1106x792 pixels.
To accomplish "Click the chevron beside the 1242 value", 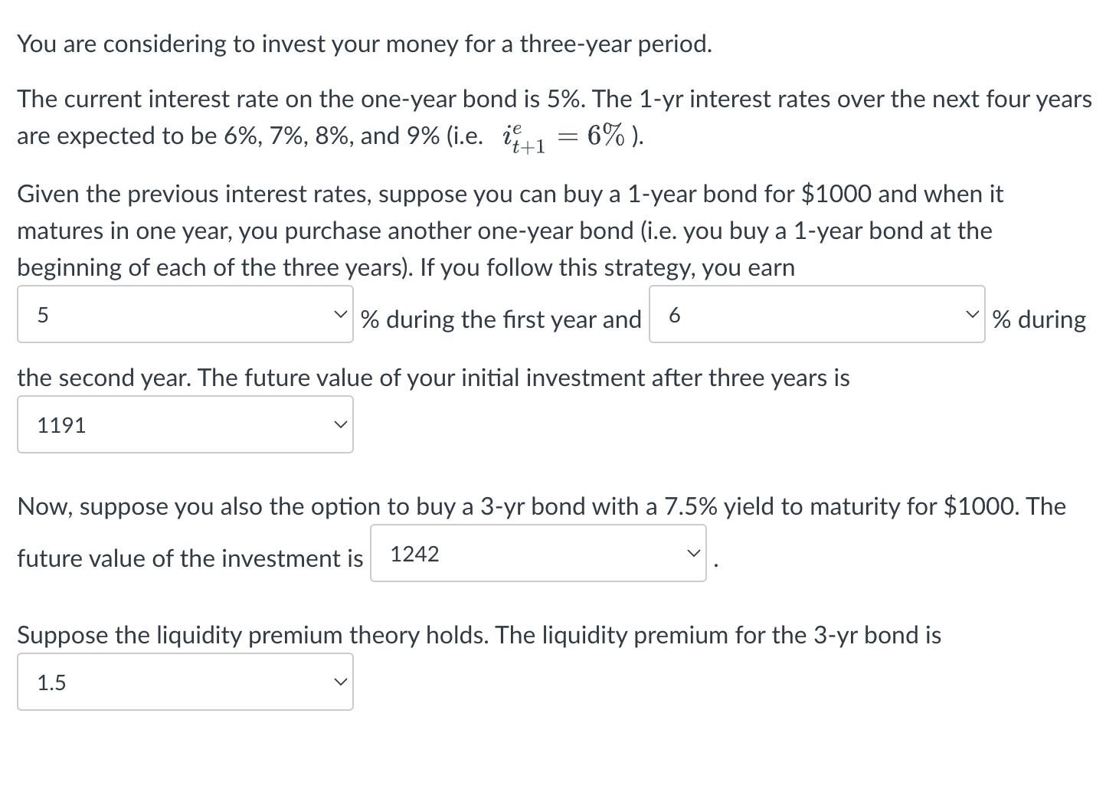I will click(x=693, y=553).
